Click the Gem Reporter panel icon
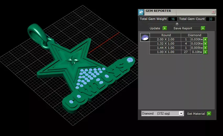This screenshot has width=223, height=136. (141, 12)
